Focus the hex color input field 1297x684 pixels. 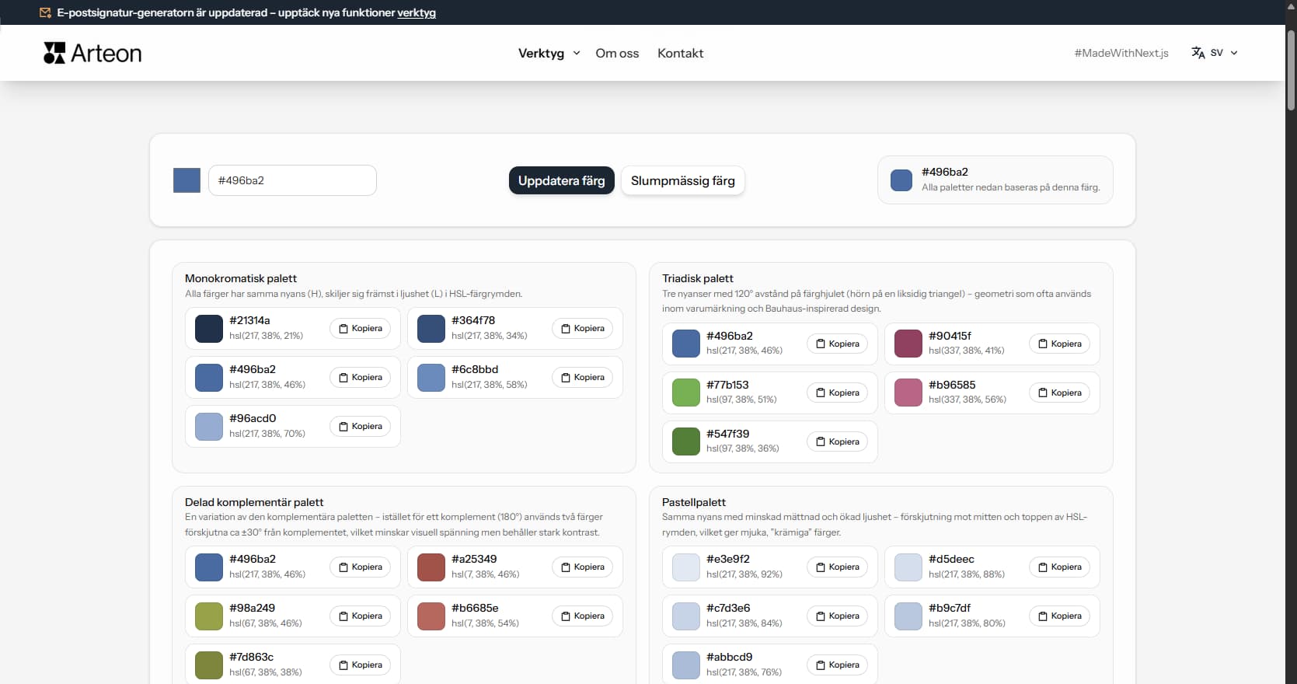pyautogui.click(x=292, y=180)
